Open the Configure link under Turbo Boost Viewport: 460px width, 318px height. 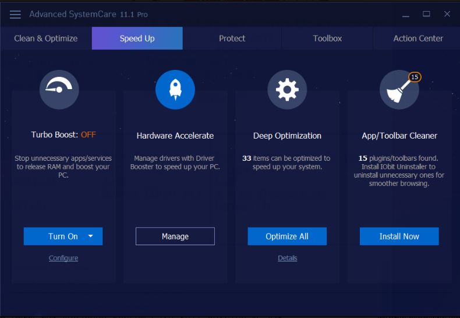tap(63, 258)
